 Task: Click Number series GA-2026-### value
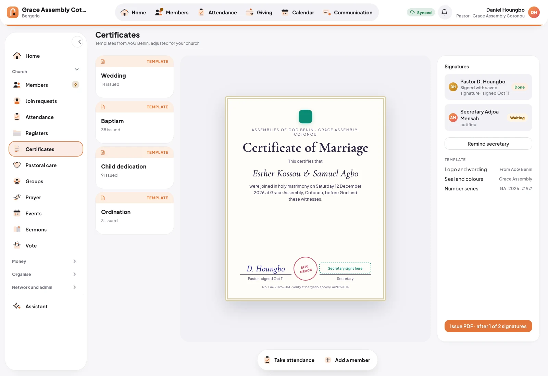516,189
